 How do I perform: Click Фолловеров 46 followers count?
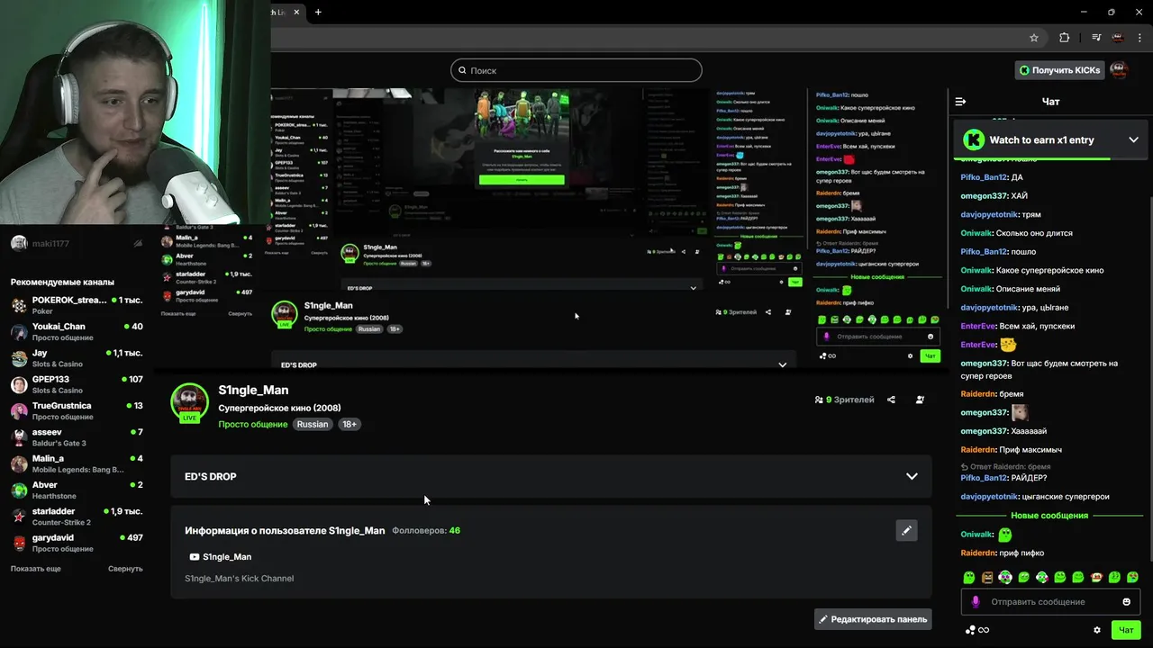pyautogui.click(x=426, y=531)
